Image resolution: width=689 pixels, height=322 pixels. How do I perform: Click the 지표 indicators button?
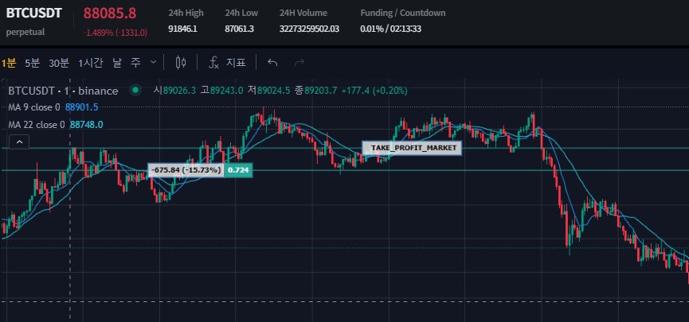click(236, 63)
